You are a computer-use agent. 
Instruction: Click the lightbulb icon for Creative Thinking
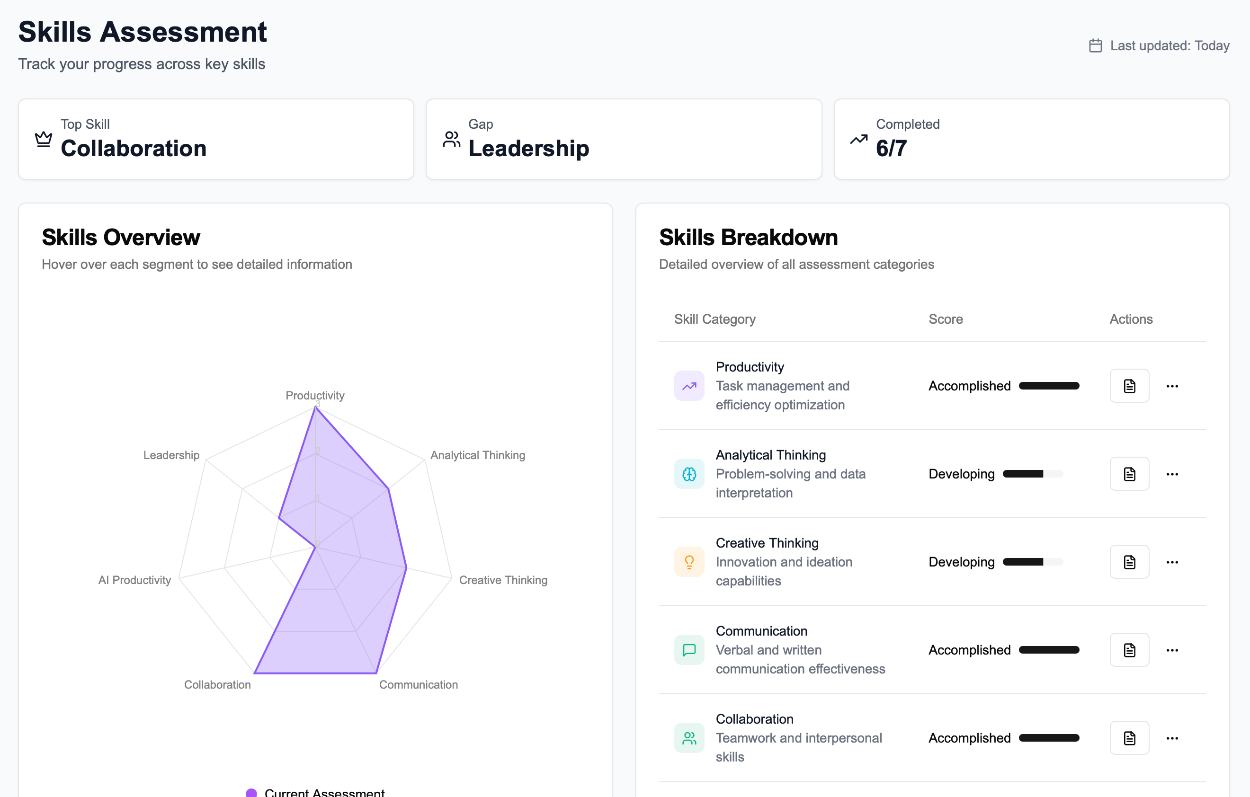pyautogui.click(x=689, y=562)
